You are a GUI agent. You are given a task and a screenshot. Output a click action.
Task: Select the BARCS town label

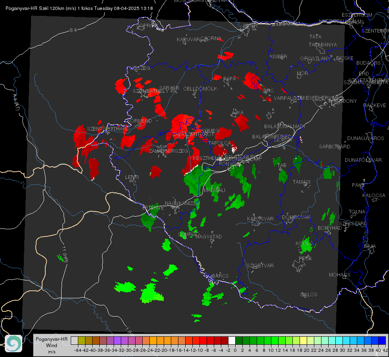(220, 276)
